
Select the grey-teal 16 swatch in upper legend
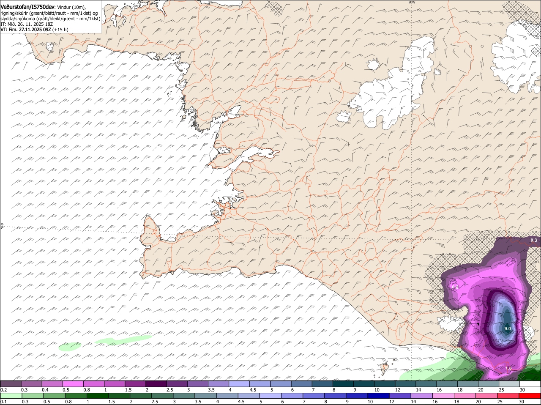click(x=447, y=384)
